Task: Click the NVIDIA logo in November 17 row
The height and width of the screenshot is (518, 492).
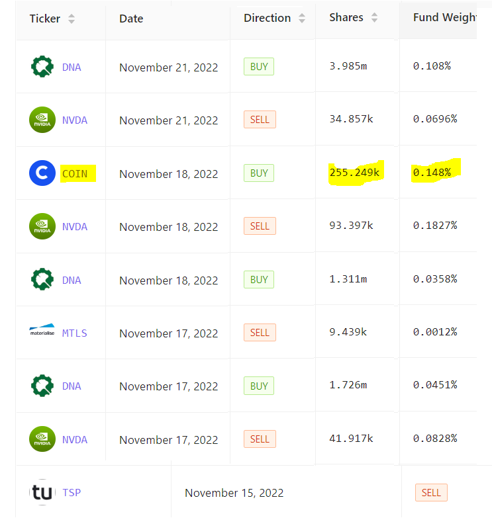Action: [42, 439]
